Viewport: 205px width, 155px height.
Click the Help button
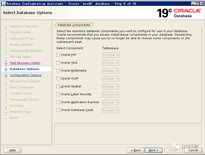12,150
